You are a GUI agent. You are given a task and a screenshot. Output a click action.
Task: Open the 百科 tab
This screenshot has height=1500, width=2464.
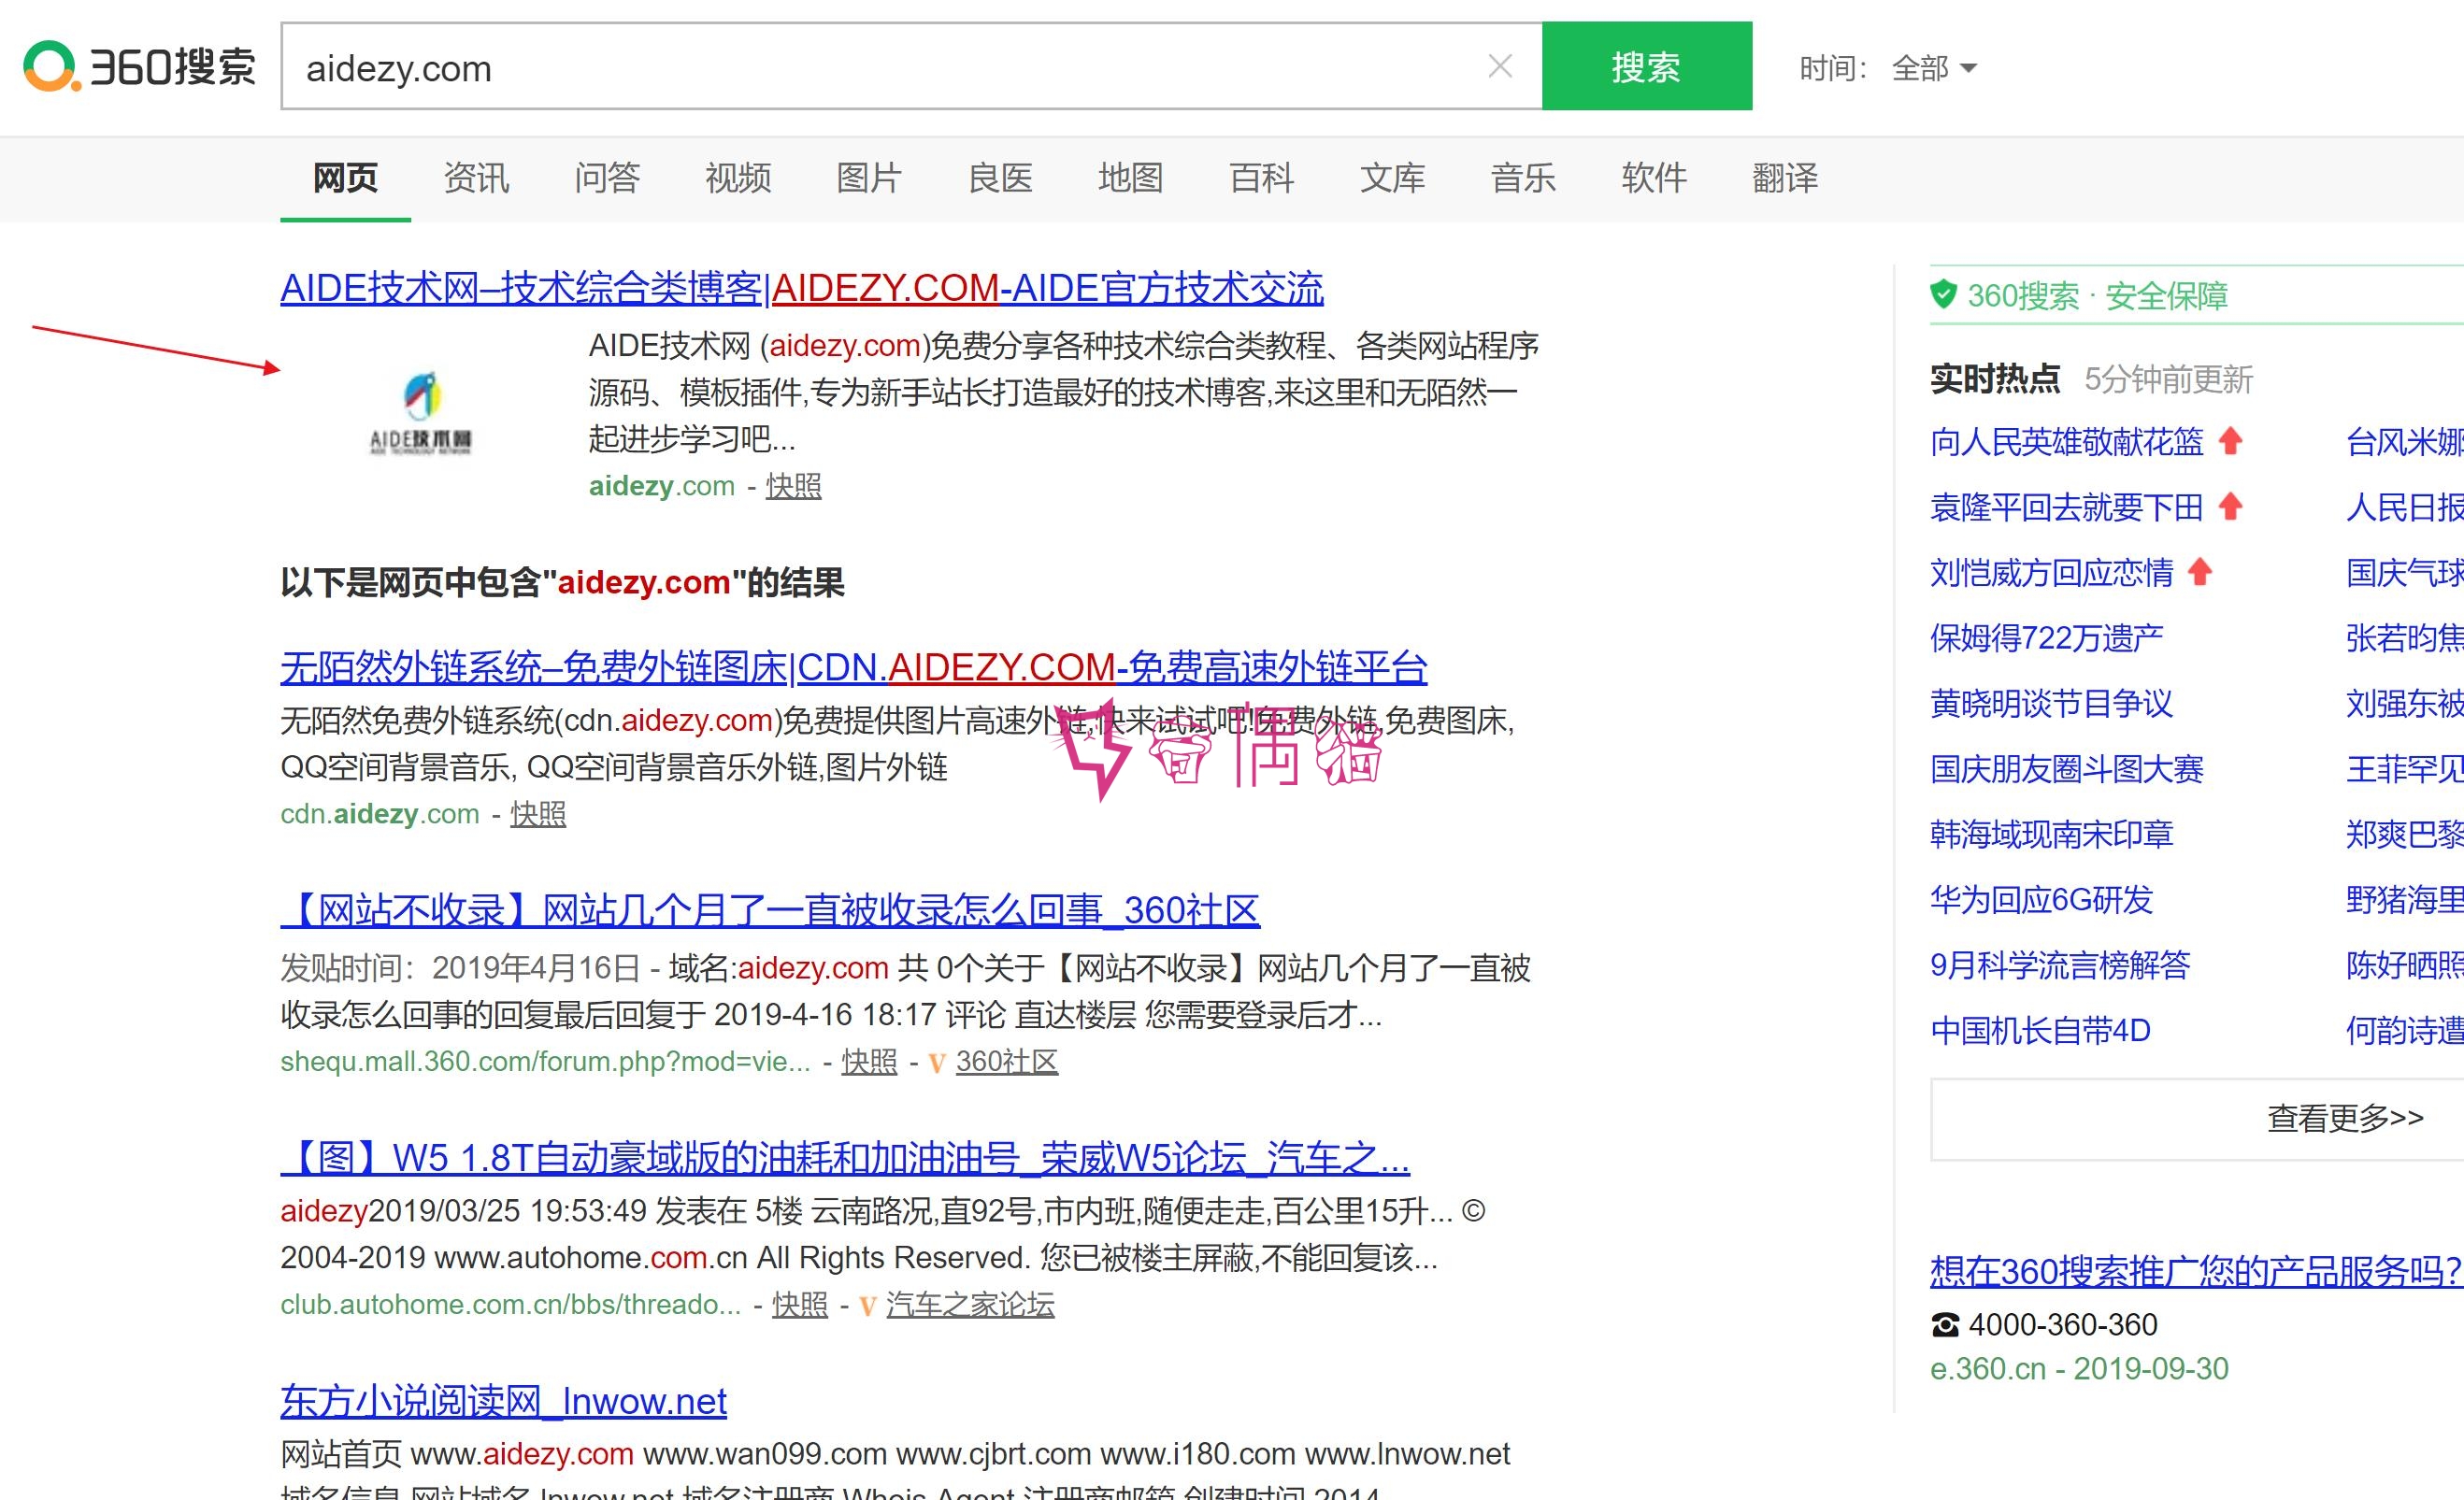[x=1261, y=178]
